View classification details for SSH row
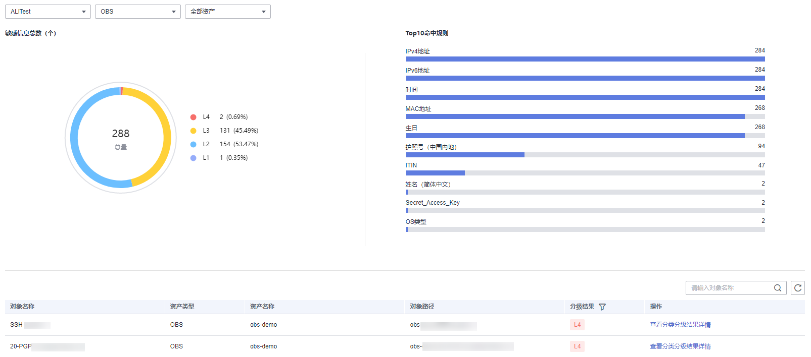 pos(680,325)
